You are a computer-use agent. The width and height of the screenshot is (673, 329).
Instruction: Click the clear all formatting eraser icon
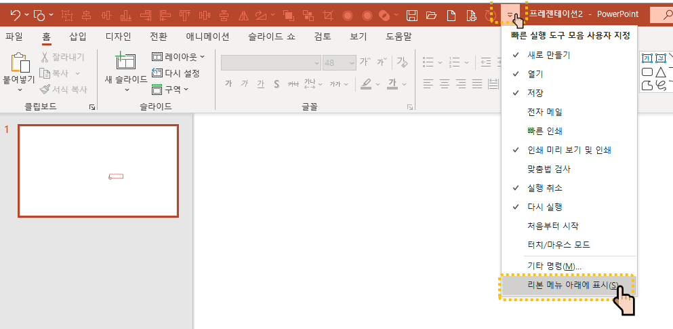[x=402, y=62]
